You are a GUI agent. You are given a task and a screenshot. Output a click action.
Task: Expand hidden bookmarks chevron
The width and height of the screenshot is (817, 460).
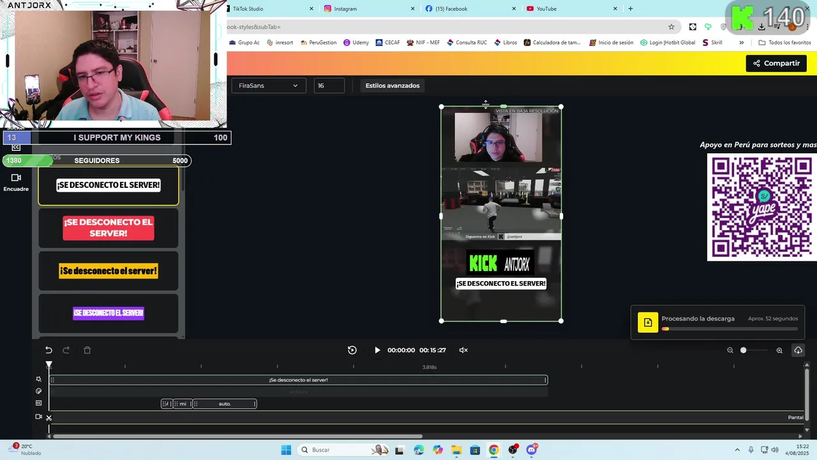click(x=741, y=43)
